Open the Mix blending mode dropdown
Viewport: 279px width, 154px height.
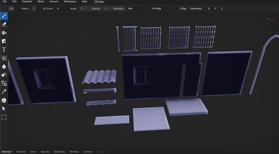pos(138,8)
